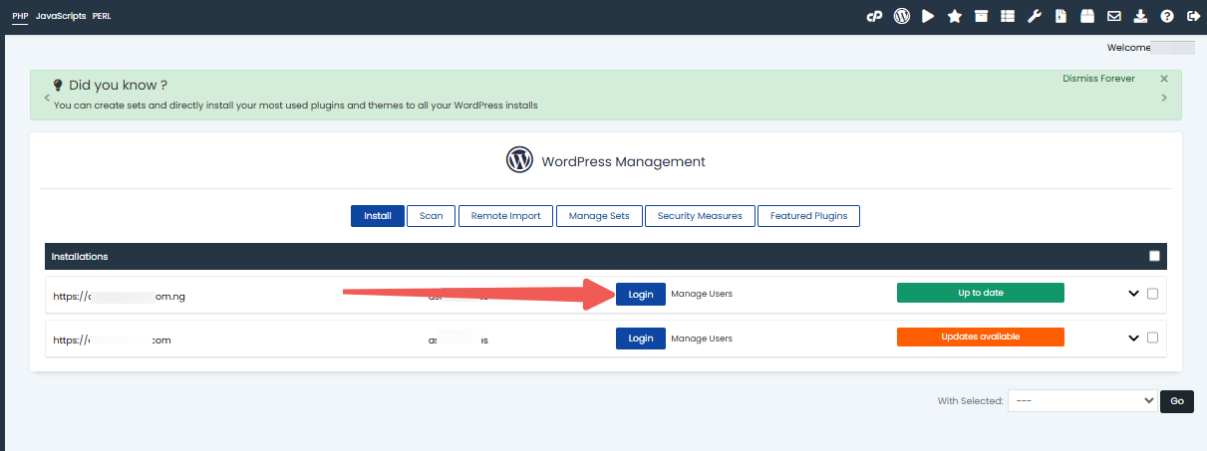Manage Users for the .ng installation

702,294
